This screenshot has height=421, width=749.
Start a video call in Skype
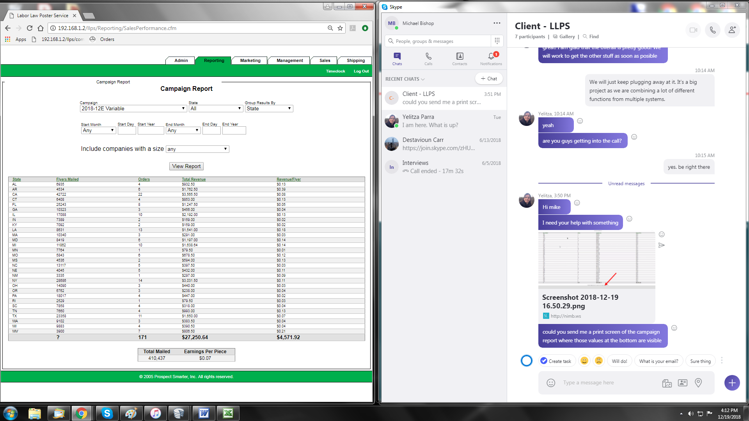[693, 30]
